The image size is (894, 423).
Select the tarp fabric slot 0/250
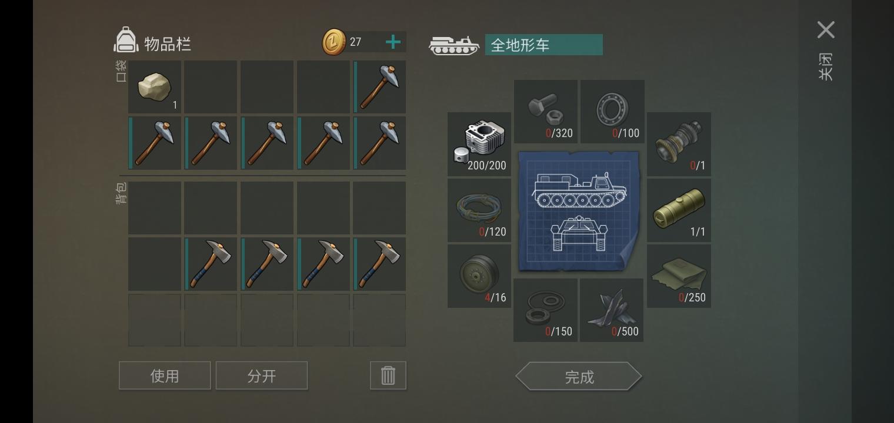click(x=679, y=276)
